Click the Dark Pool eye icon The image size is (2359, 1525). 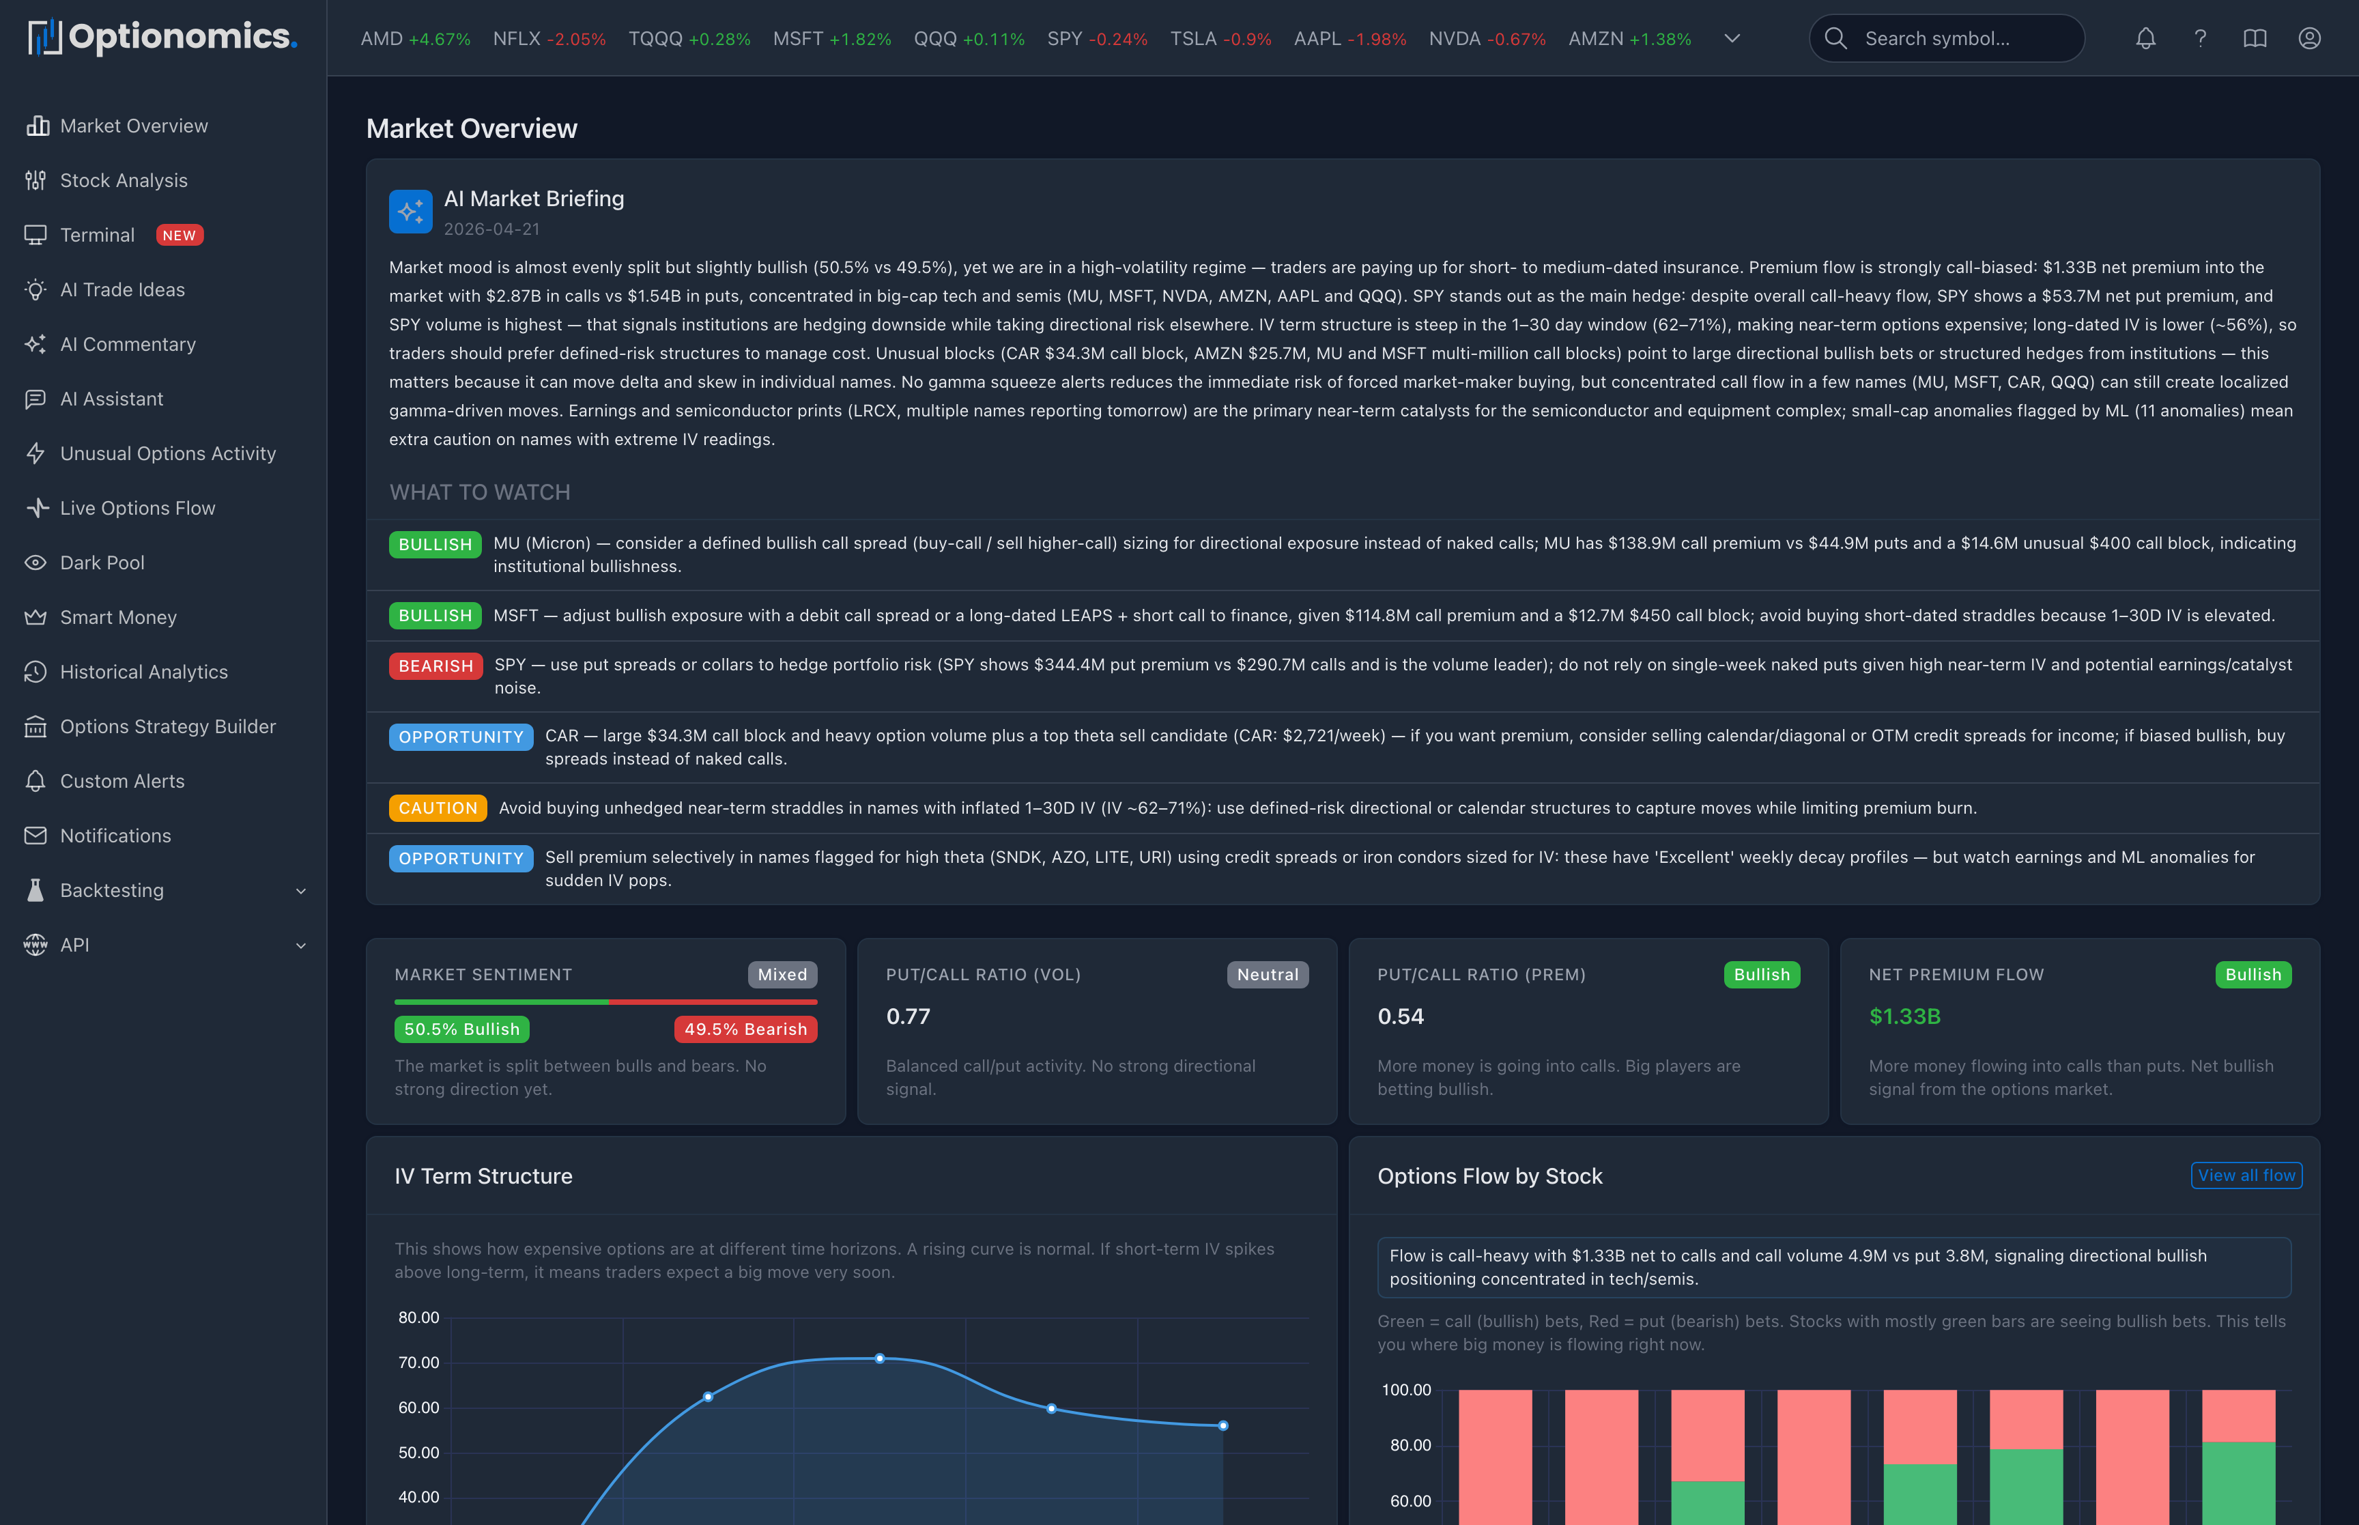point(37,562)
